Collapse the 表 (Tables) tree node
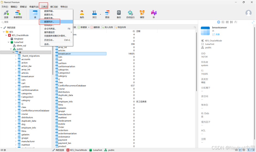Screen dimensions: 256x152 pyautogui.click(x=13, y=52)
